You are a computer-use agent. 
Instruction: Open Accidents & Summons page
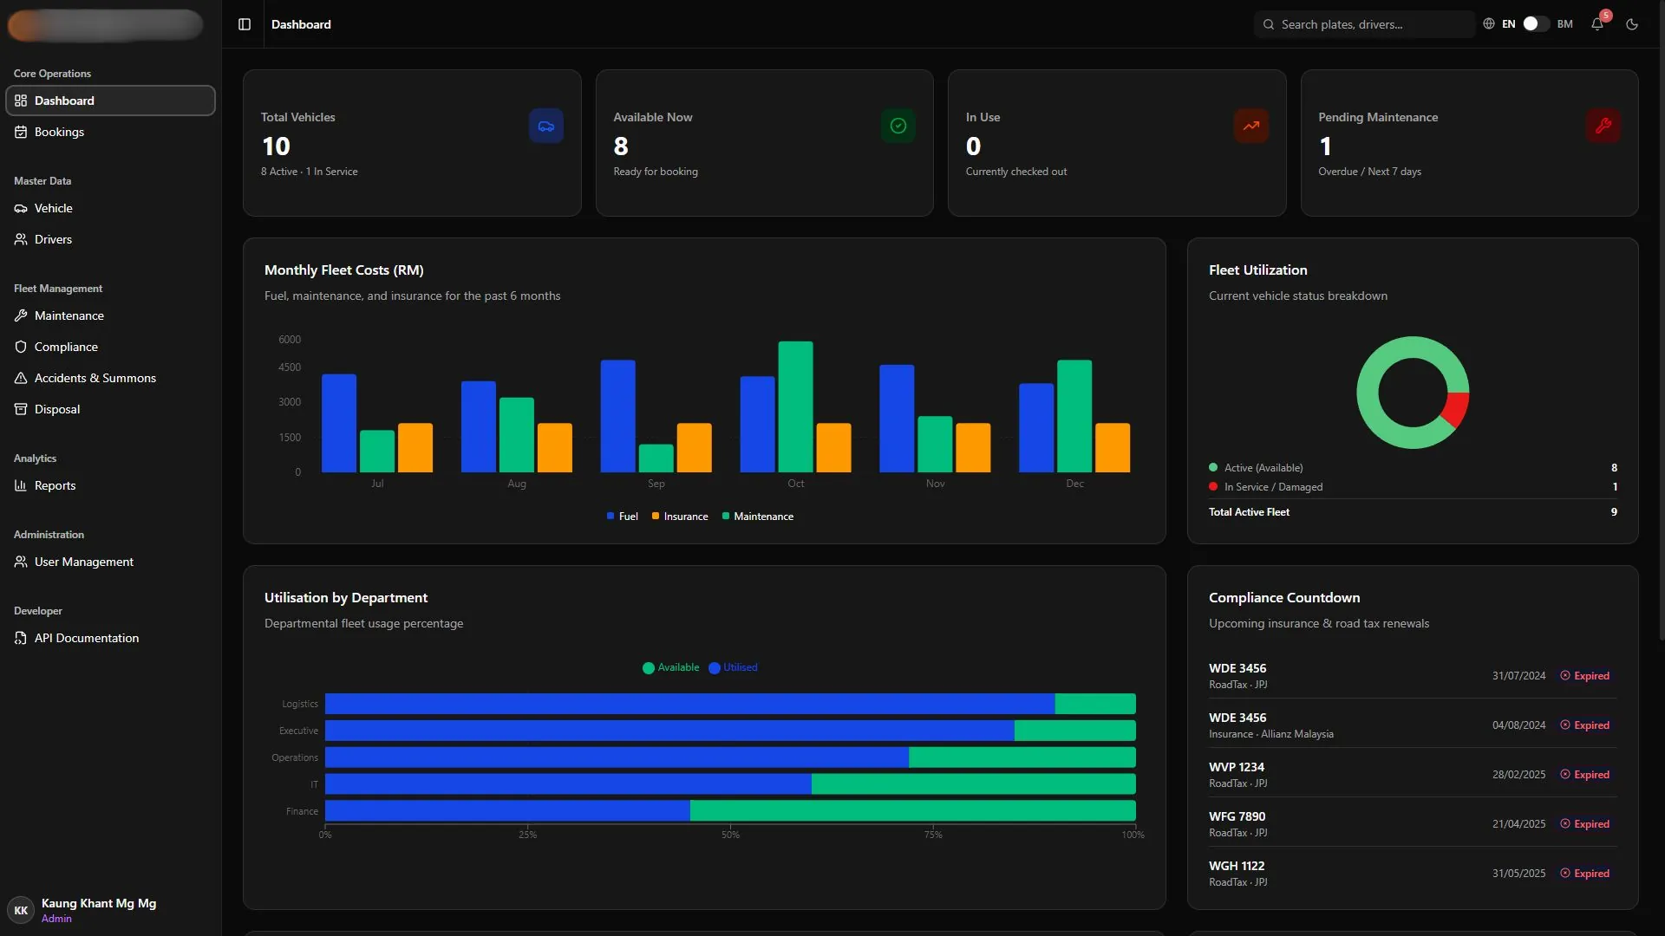(x=110, y=378)
